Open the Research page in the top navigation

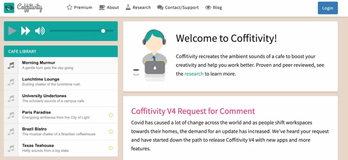pos(138,7)
